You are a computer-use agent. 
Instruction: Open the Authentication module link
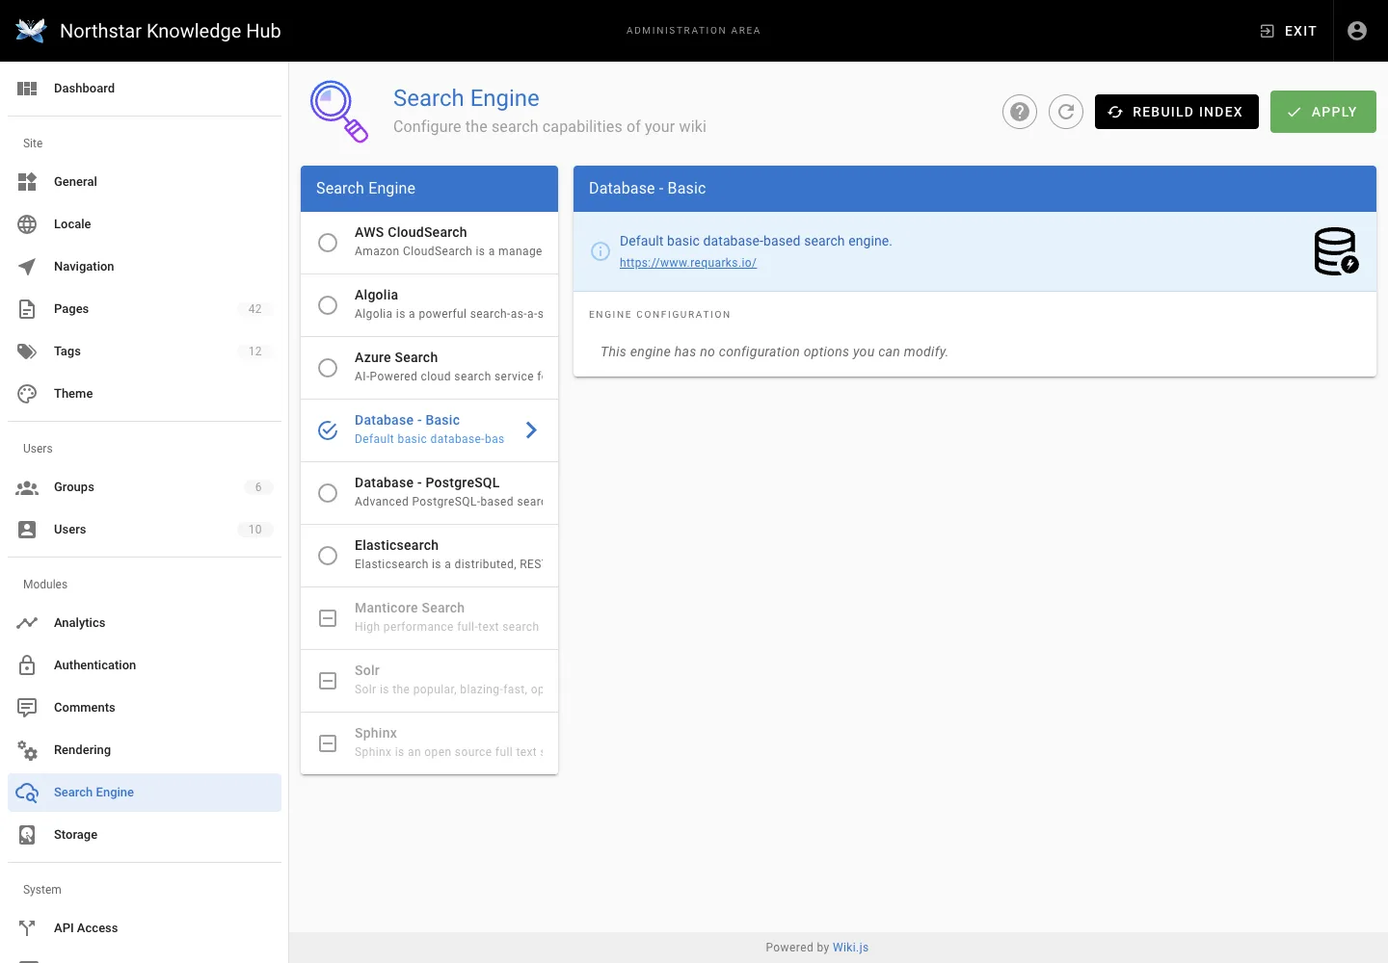tap(145, 665)
